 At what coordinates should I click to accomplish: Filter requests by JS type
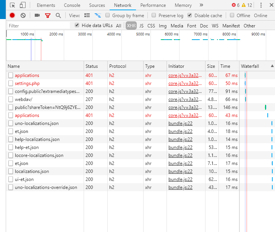click(141, 26)
